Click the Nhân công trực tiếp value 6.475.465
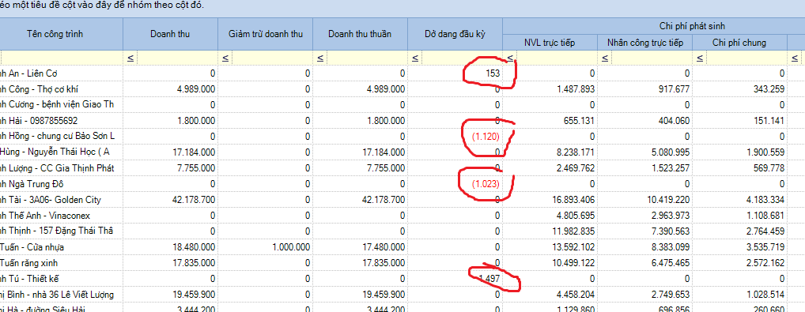The width and height of the screenshot is (805, 312). click(671, 263)
